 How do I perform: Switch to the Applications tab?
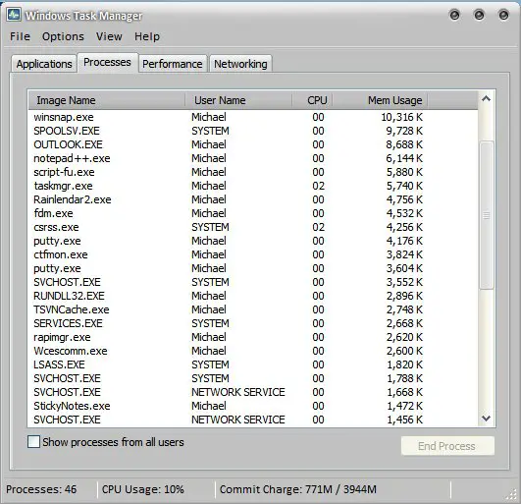[44, 64]
